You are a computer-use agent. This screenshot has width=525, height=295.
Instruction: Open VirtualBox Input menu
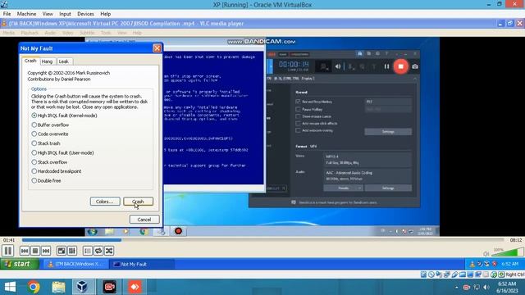click(x=65, y=14)
